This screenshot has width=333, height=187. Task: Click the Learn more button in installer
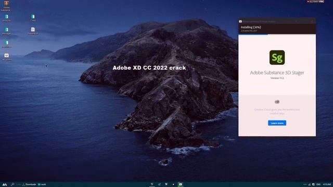(277, 123)
